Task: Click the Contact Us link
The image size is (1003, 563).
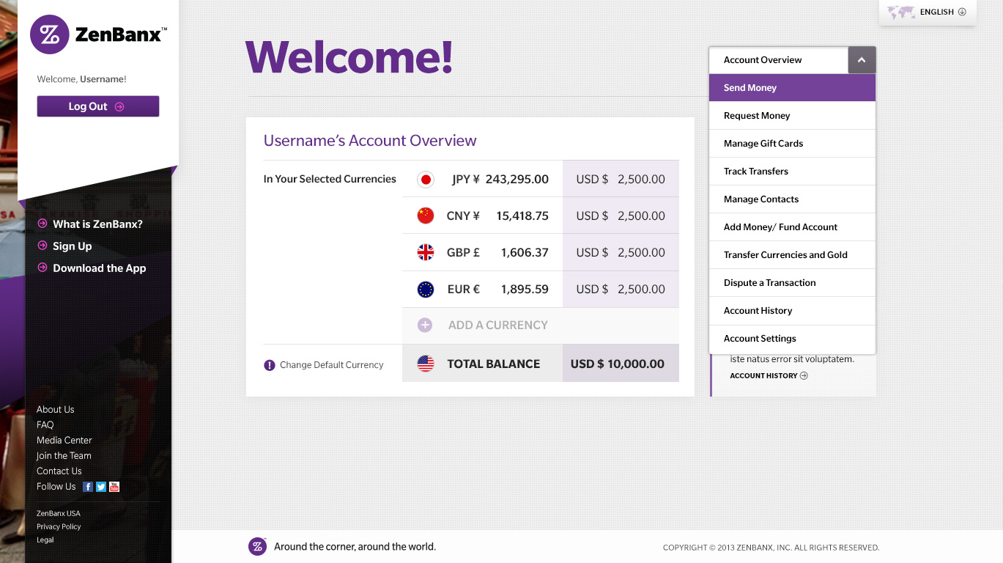Action: tap(59, 471)
